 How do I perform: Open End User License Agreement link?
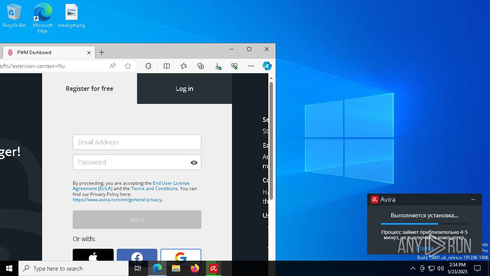[x=131, y=186]
